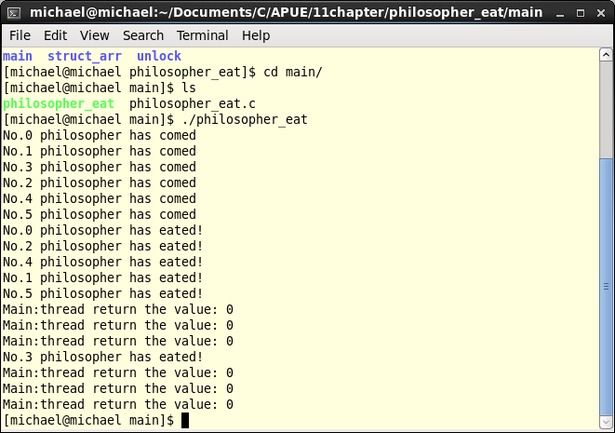Click the 'ls' command text
Image resolution: width=615 pixels, height=433 pixels.
pos(189,88)
